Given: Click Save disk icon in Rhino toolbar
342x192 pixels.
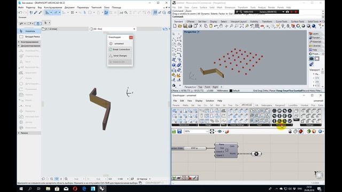Looking at the screenshot, I should [x=185, y=26].
